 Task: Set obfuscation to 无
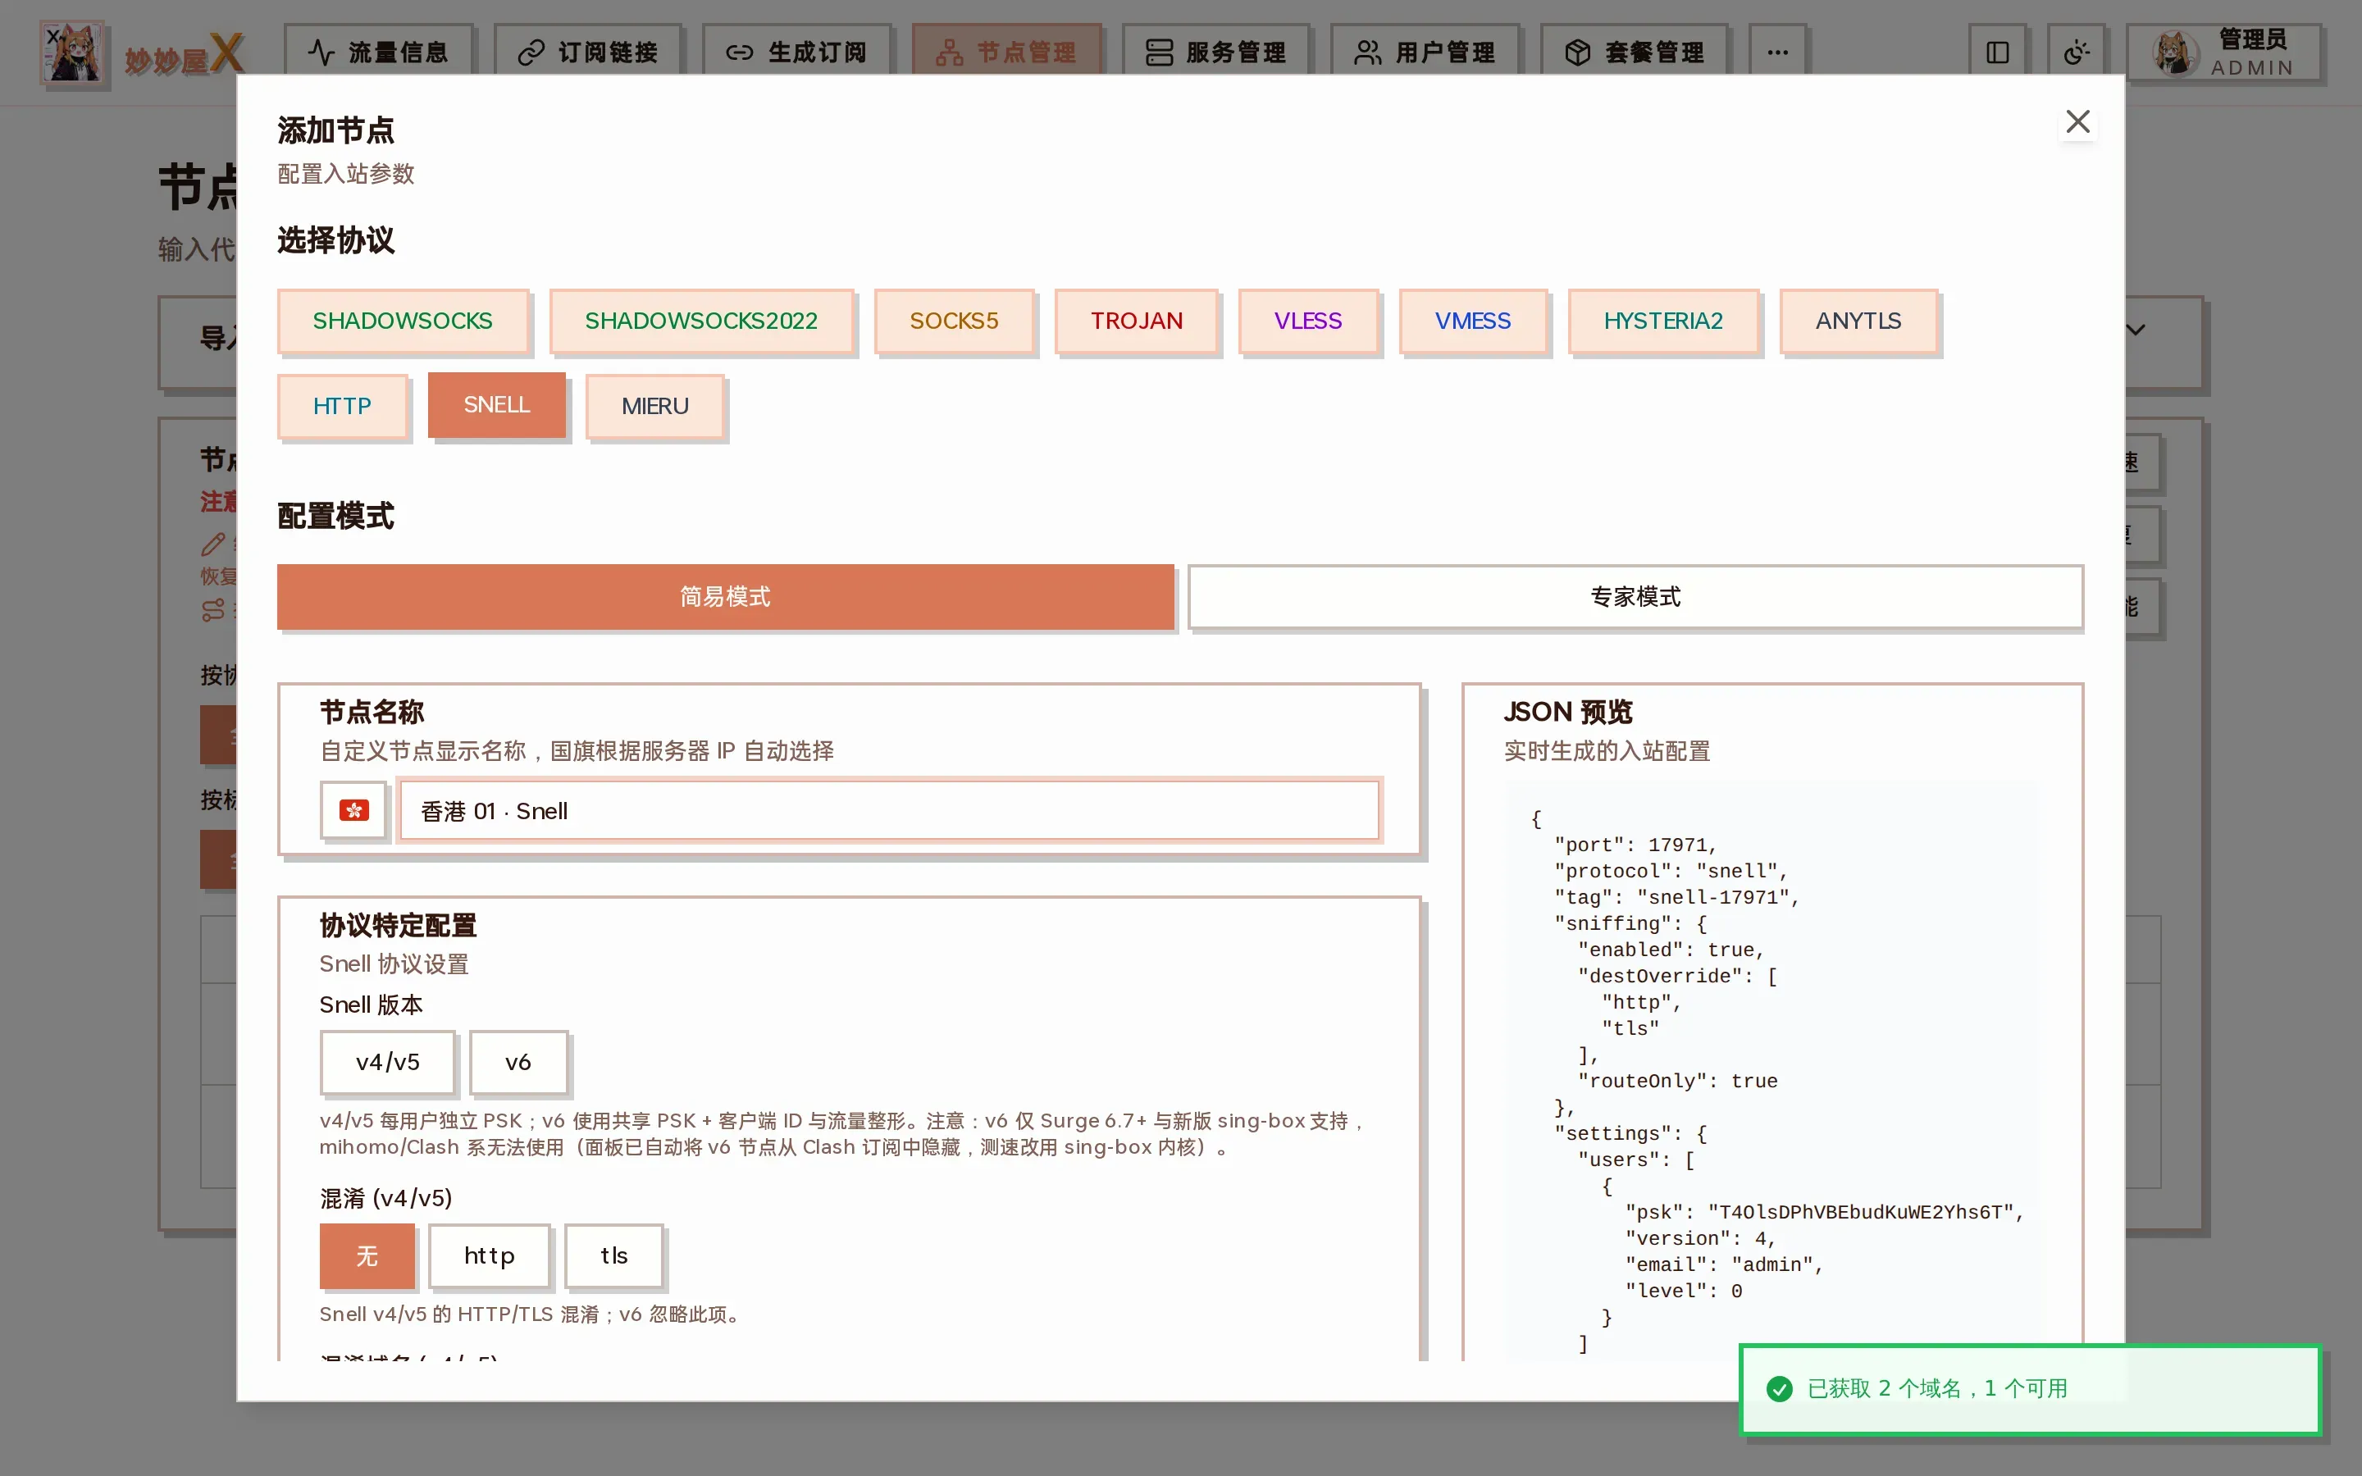367,1255
